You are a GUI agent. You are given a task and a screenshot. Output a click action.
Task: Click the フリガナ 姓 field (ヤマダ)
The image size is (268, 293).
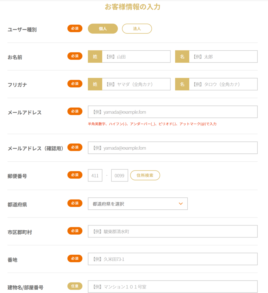[x=136, y=84]
